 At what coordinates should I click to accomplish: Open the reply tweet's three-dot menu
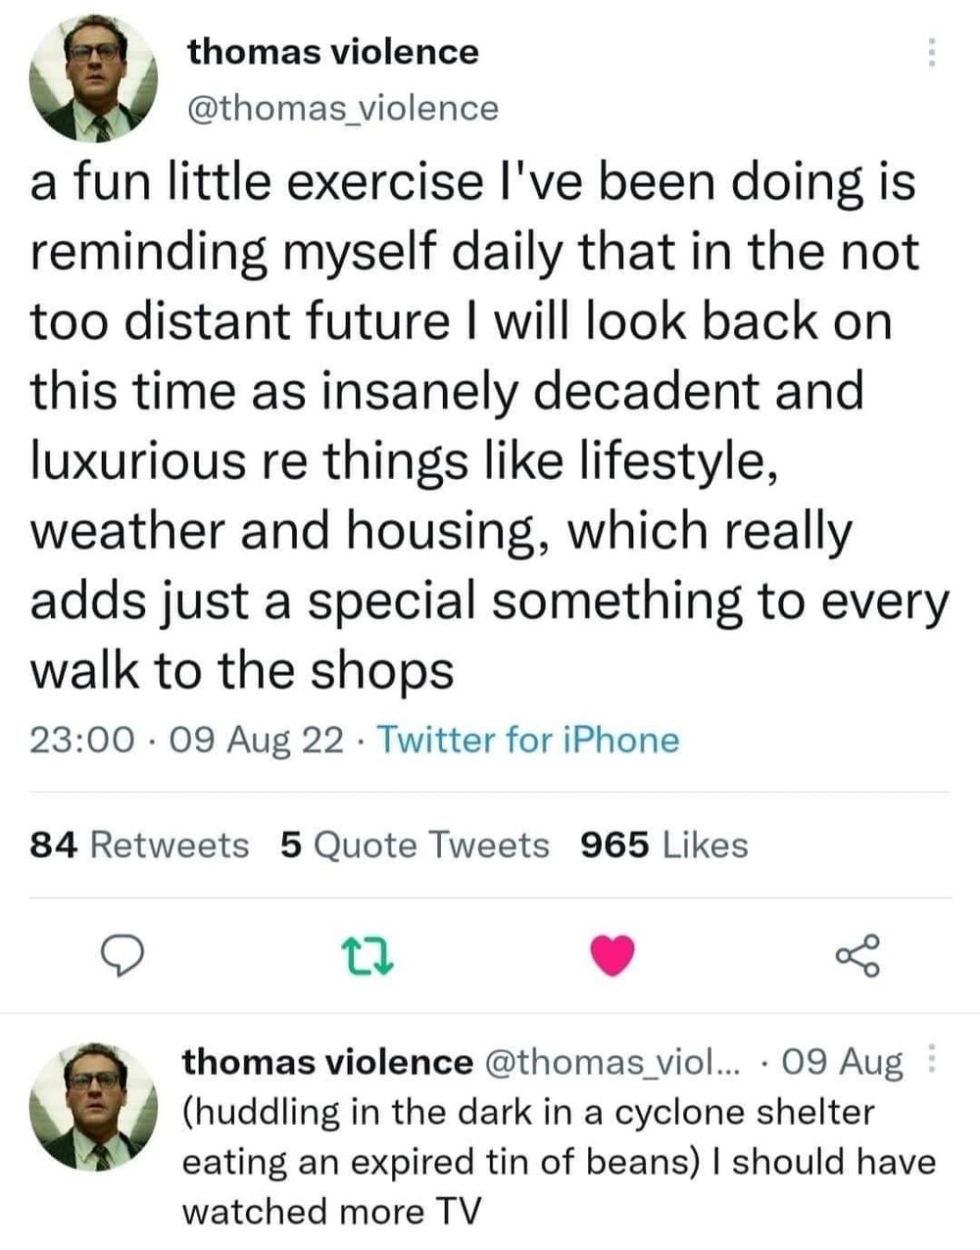point(932,1060)
